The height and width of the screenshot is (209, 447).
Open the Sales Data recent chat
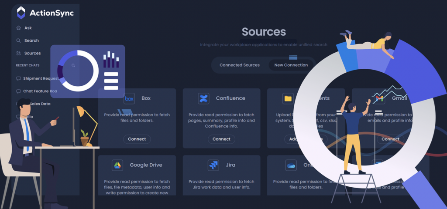41,104
